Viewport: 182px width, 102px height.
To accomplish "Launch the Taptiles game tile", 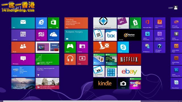I will click(135, 84).
